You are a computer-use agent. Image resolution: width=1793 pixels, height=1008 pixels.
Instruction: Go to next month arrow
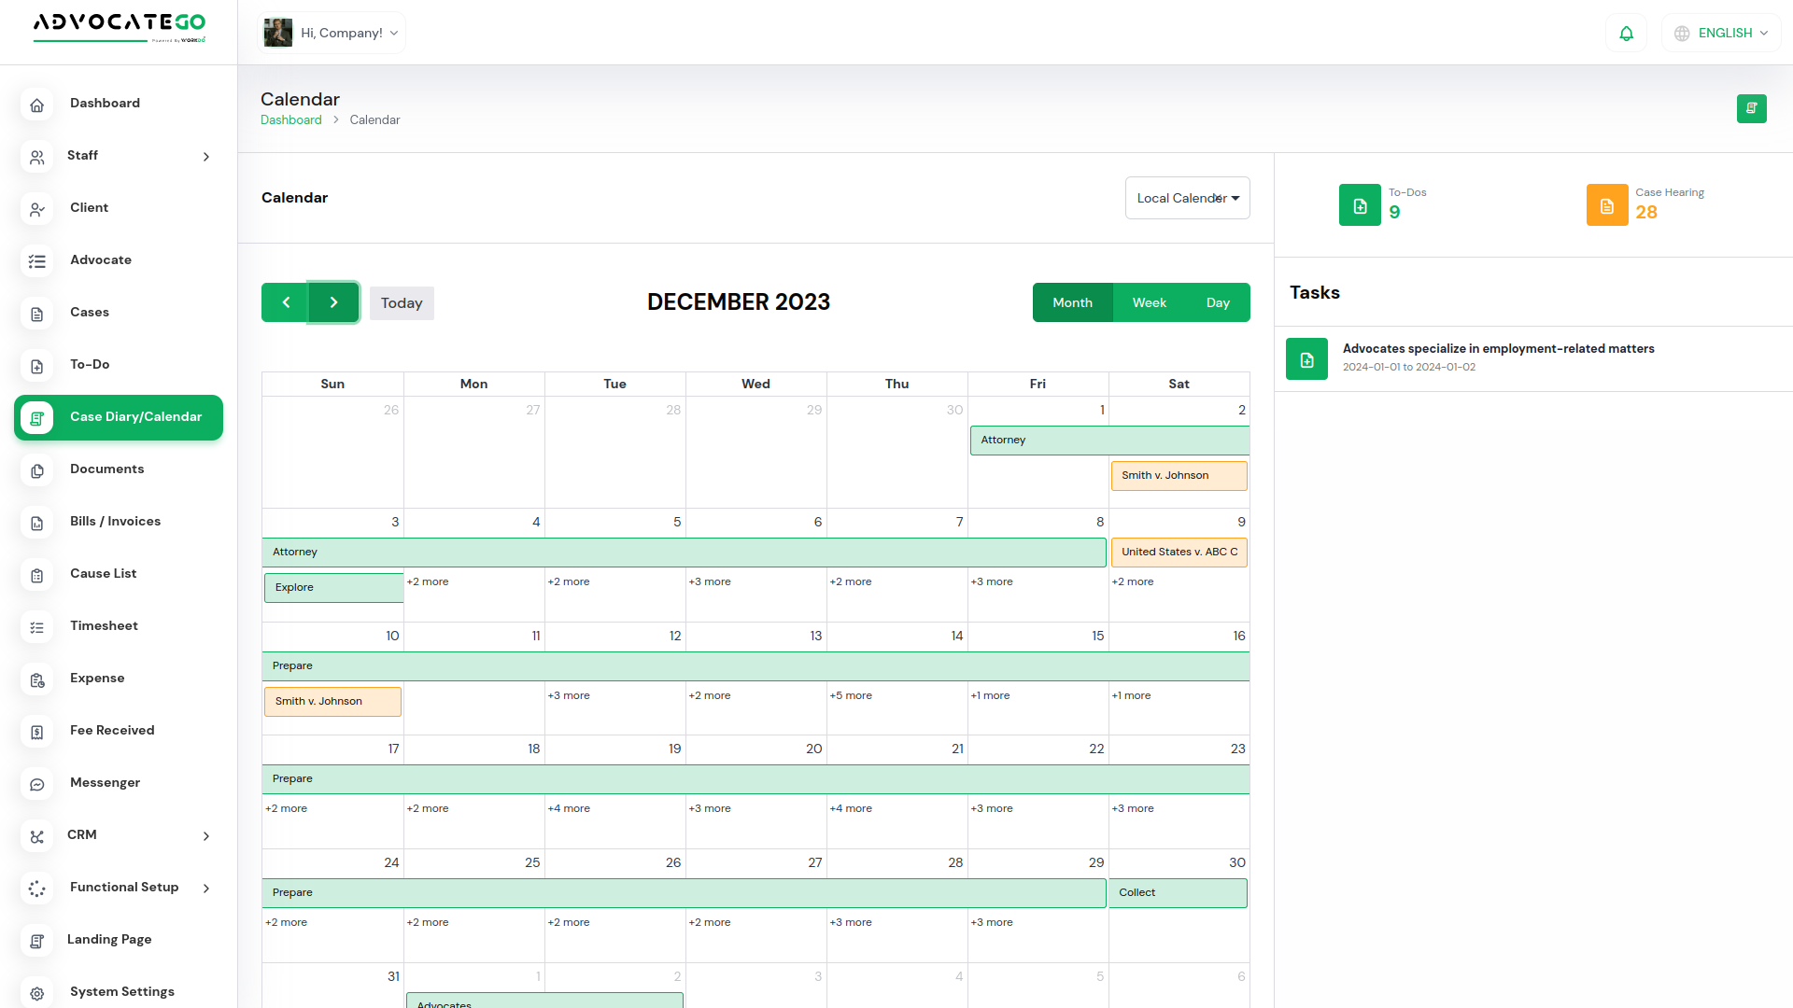(x=333, y=302)
